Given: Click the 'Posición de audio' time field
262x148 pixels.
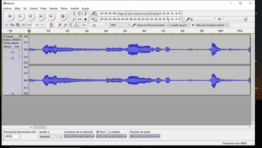Looking at the screenshot, I should point(145,137).
